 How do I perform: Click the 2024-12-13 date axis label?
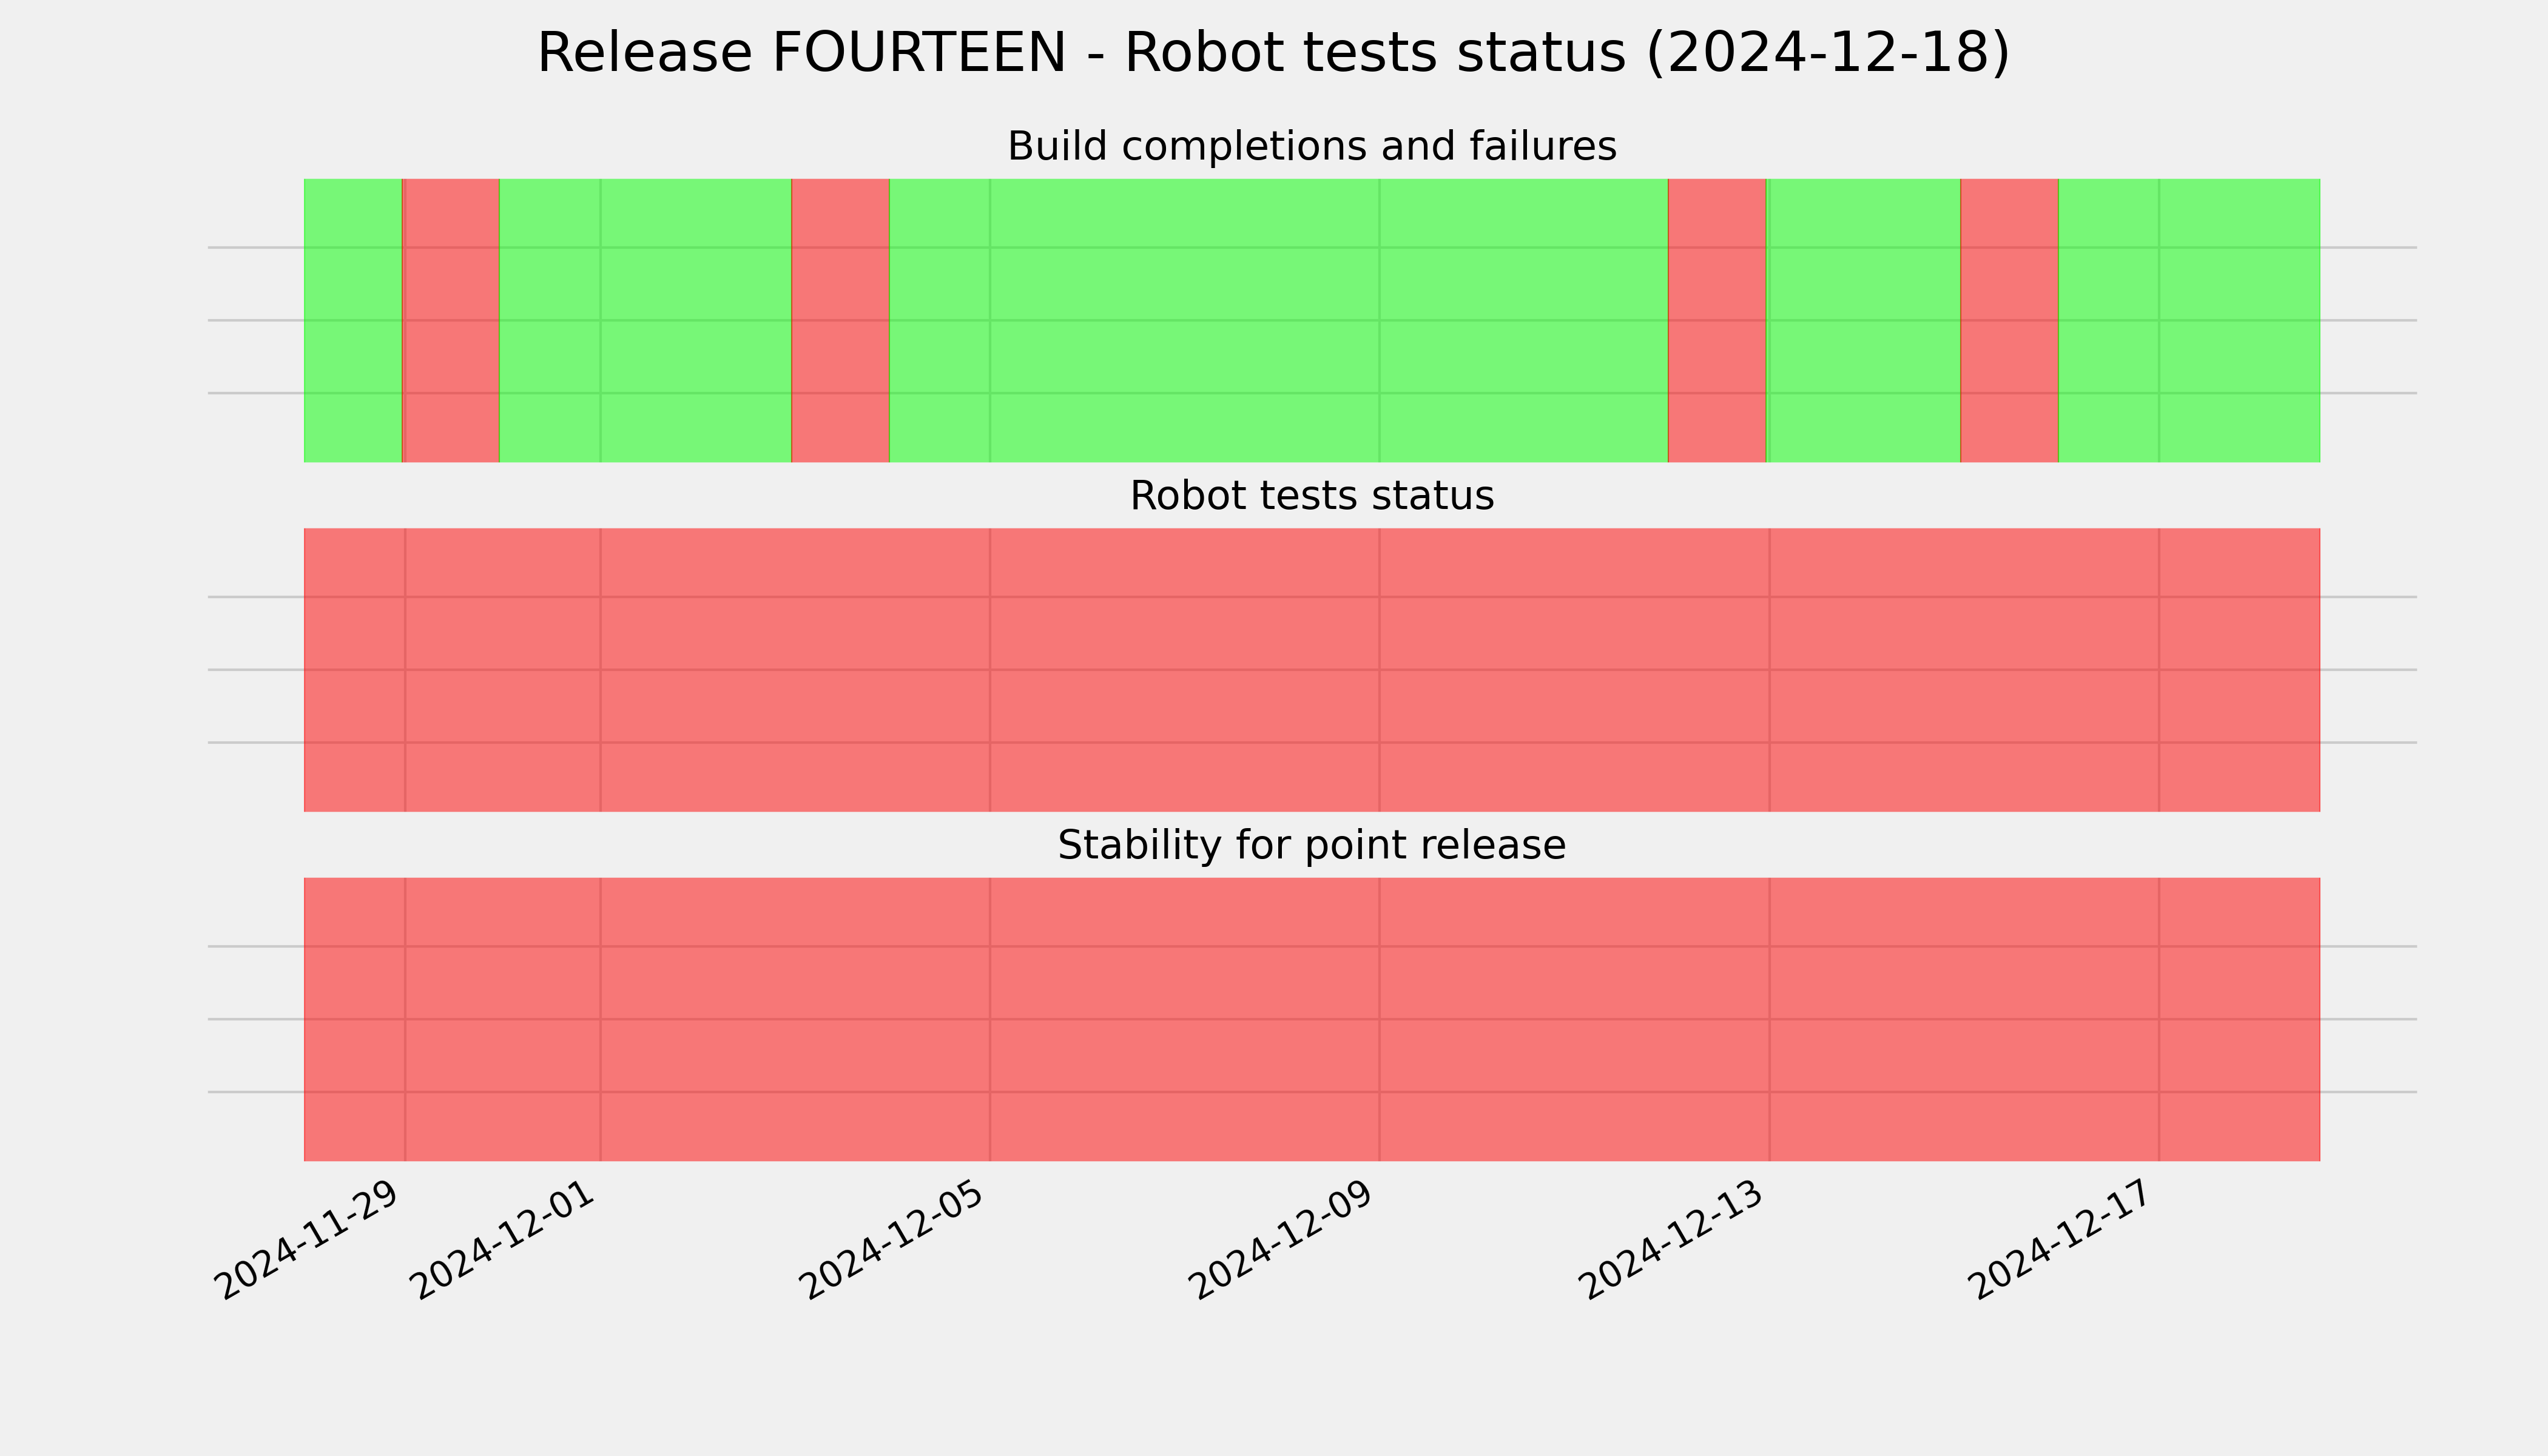tap(1674, 1240)
